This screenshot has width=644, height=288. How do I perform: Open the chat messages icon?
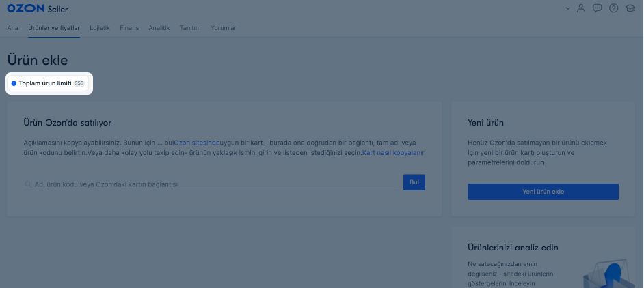(598, 8)
